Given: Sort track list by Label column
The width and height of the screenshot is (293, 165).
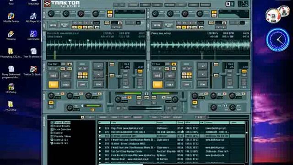Looking at the screenshot, I should [237, 123].
